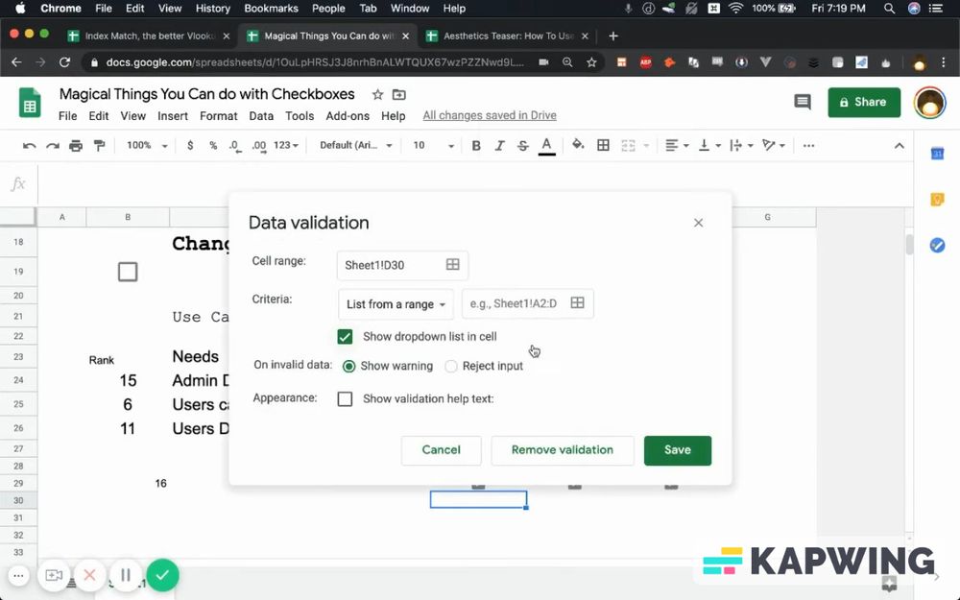Open Google Calendar side panel
960x600 pixels.
coord(938,153)
